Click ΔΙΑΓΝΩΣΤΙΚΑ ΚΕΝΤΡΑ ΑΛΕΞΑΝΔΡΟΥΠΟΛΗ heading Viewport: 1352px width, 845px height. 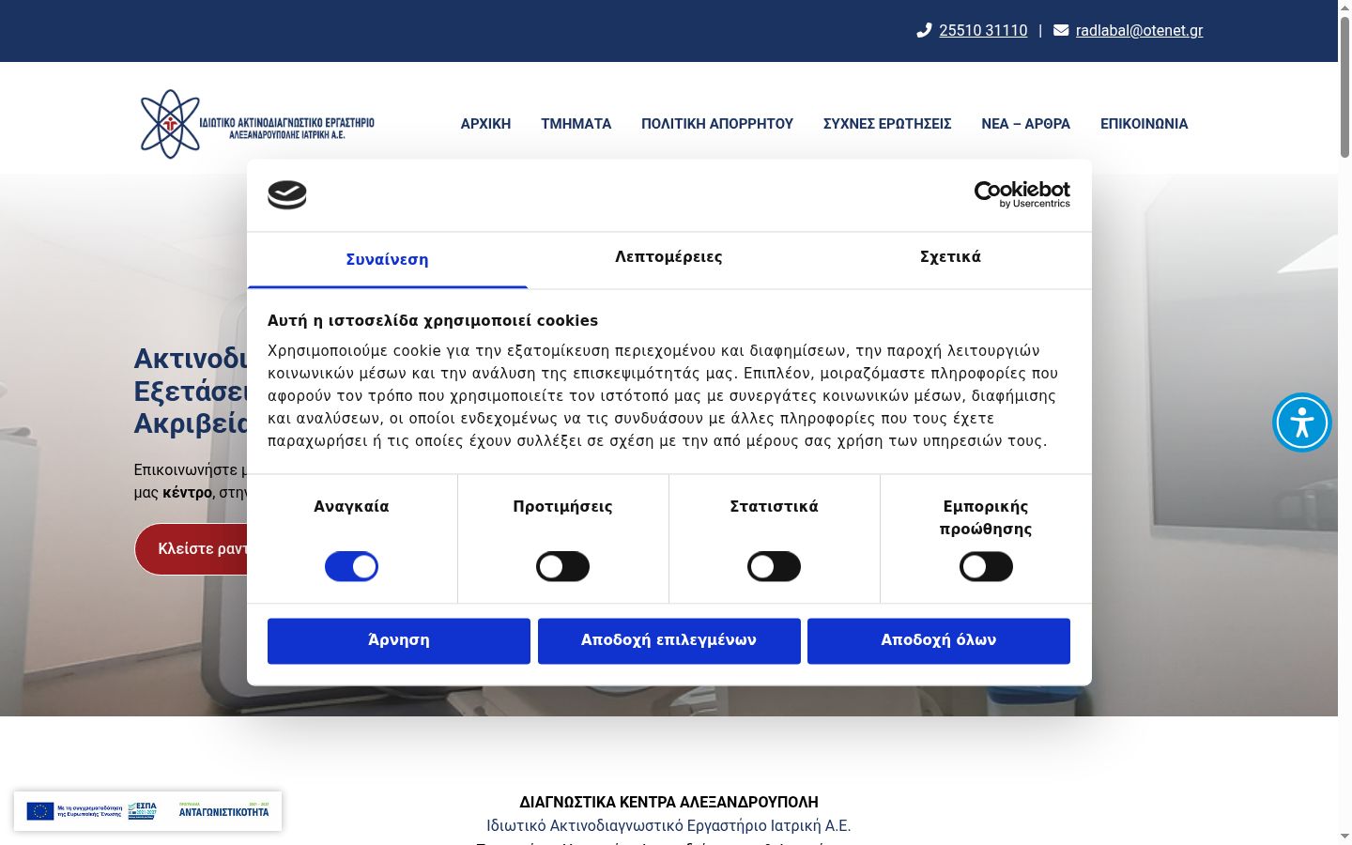(x=668, y=803)
